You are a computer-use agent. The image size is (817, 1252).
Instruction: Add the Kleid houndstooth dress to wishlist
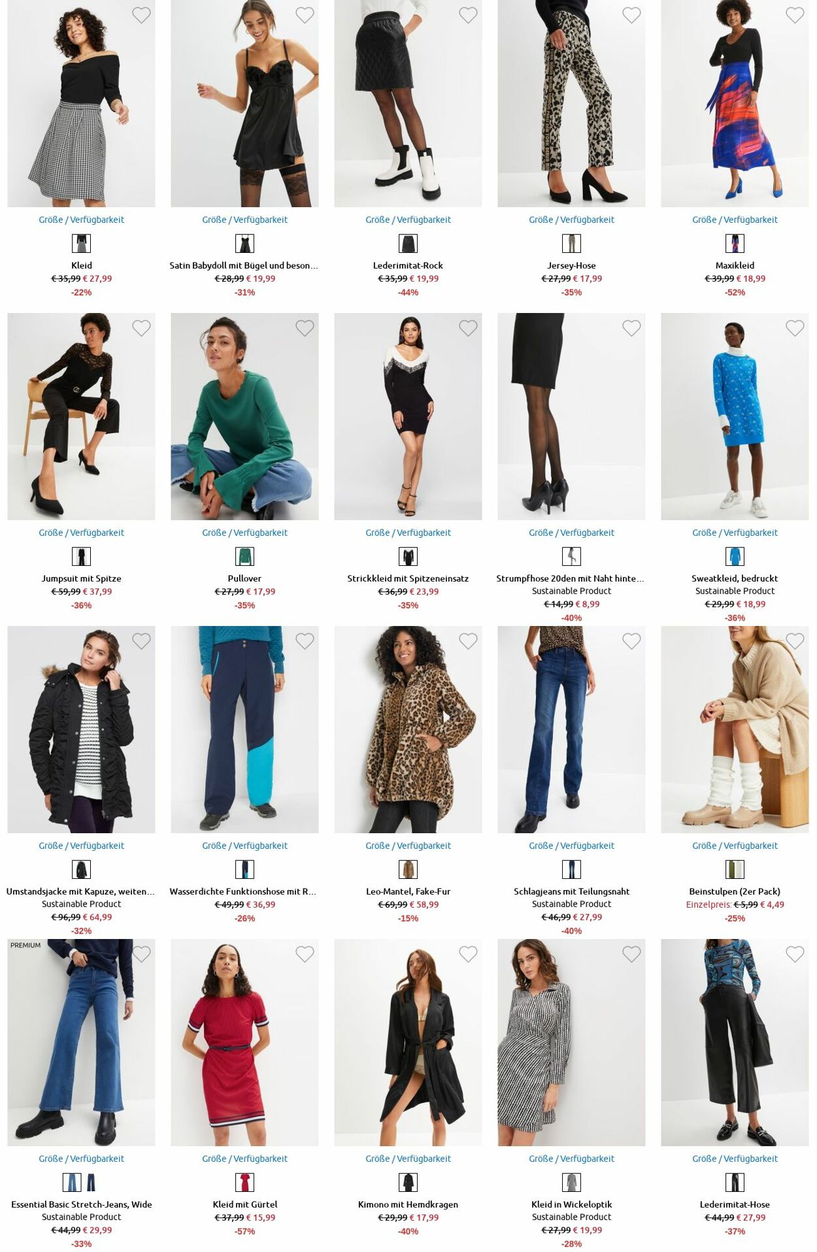click(141, 15)
